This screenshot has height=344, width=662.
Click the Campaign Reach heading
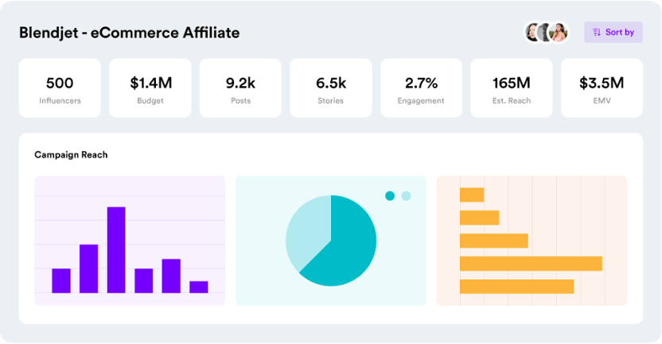[71, 154]
